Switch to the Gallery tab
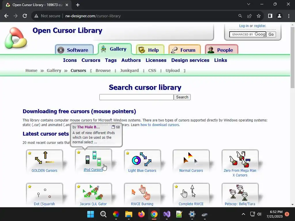 coord(115,49)
